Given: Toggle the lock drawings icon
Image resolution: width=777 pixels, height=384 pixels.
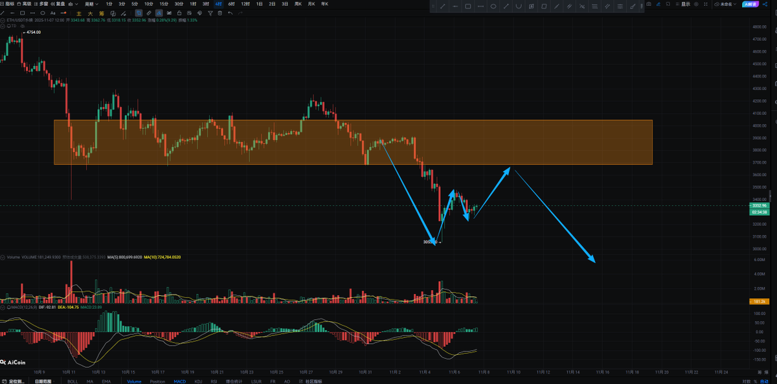Looking at the screenshot, I should click(x=179, y=13).
